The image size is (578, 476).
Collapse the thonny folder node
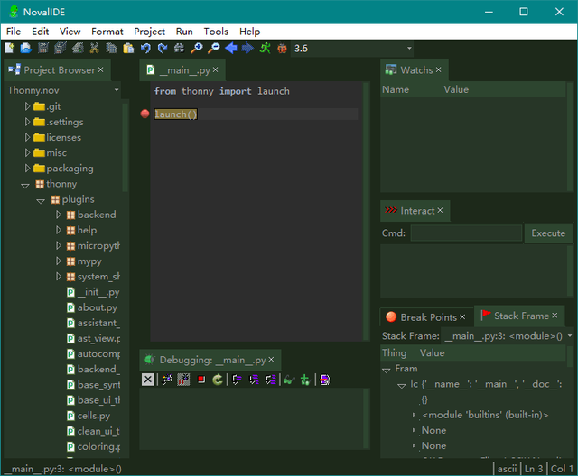click(x=25, y=184)
